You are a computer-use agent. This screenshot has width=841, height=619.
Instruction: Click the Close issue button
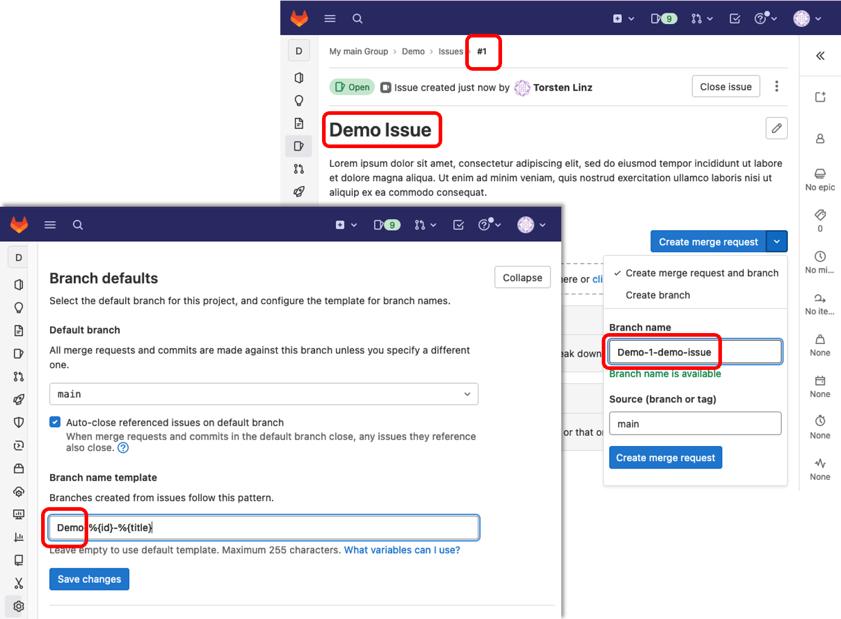click(x=726, y=86)
